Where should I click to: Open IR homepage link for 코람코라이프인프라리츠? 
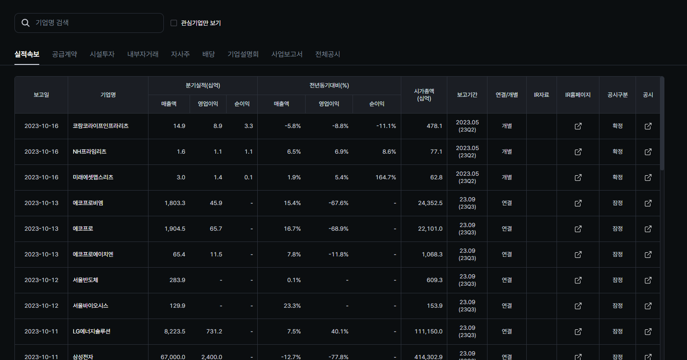click(x=578, y=126)
